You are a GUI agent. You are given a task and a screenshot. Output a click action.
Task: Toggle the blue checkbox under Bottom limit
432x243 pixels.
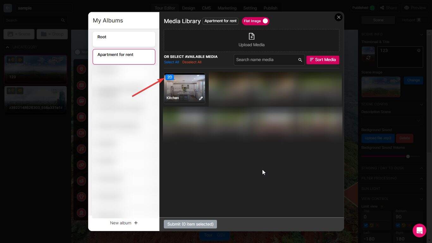[x=398, y=225]
